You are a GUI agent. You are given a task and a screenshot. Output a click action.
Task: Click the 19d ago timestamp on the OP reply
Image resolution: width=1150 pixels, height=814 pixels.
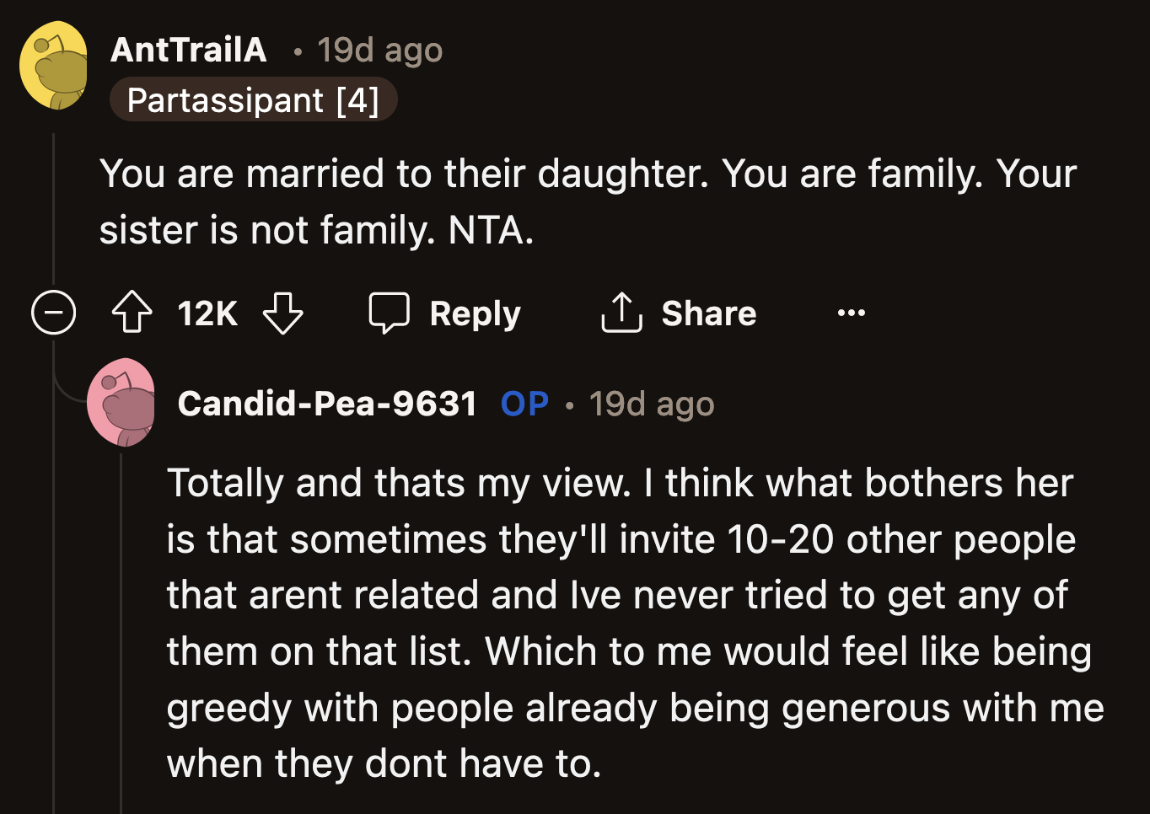tap(651, 403)
